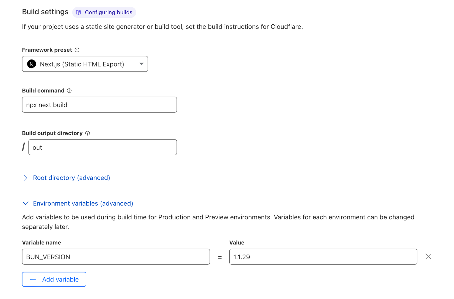Screen dimensions: 454x299
Task: Collapse the Environment variables chevron arrow
Action: (x=26, y=203)
